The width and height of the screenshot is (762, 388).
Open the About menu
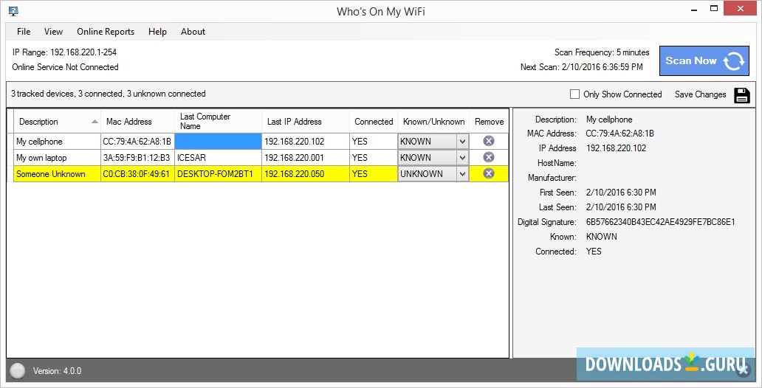tap(193, 32)
